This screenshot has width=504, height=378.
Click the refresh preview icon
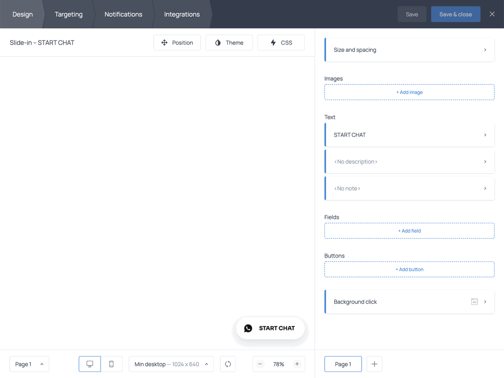(x=228, y=364)
